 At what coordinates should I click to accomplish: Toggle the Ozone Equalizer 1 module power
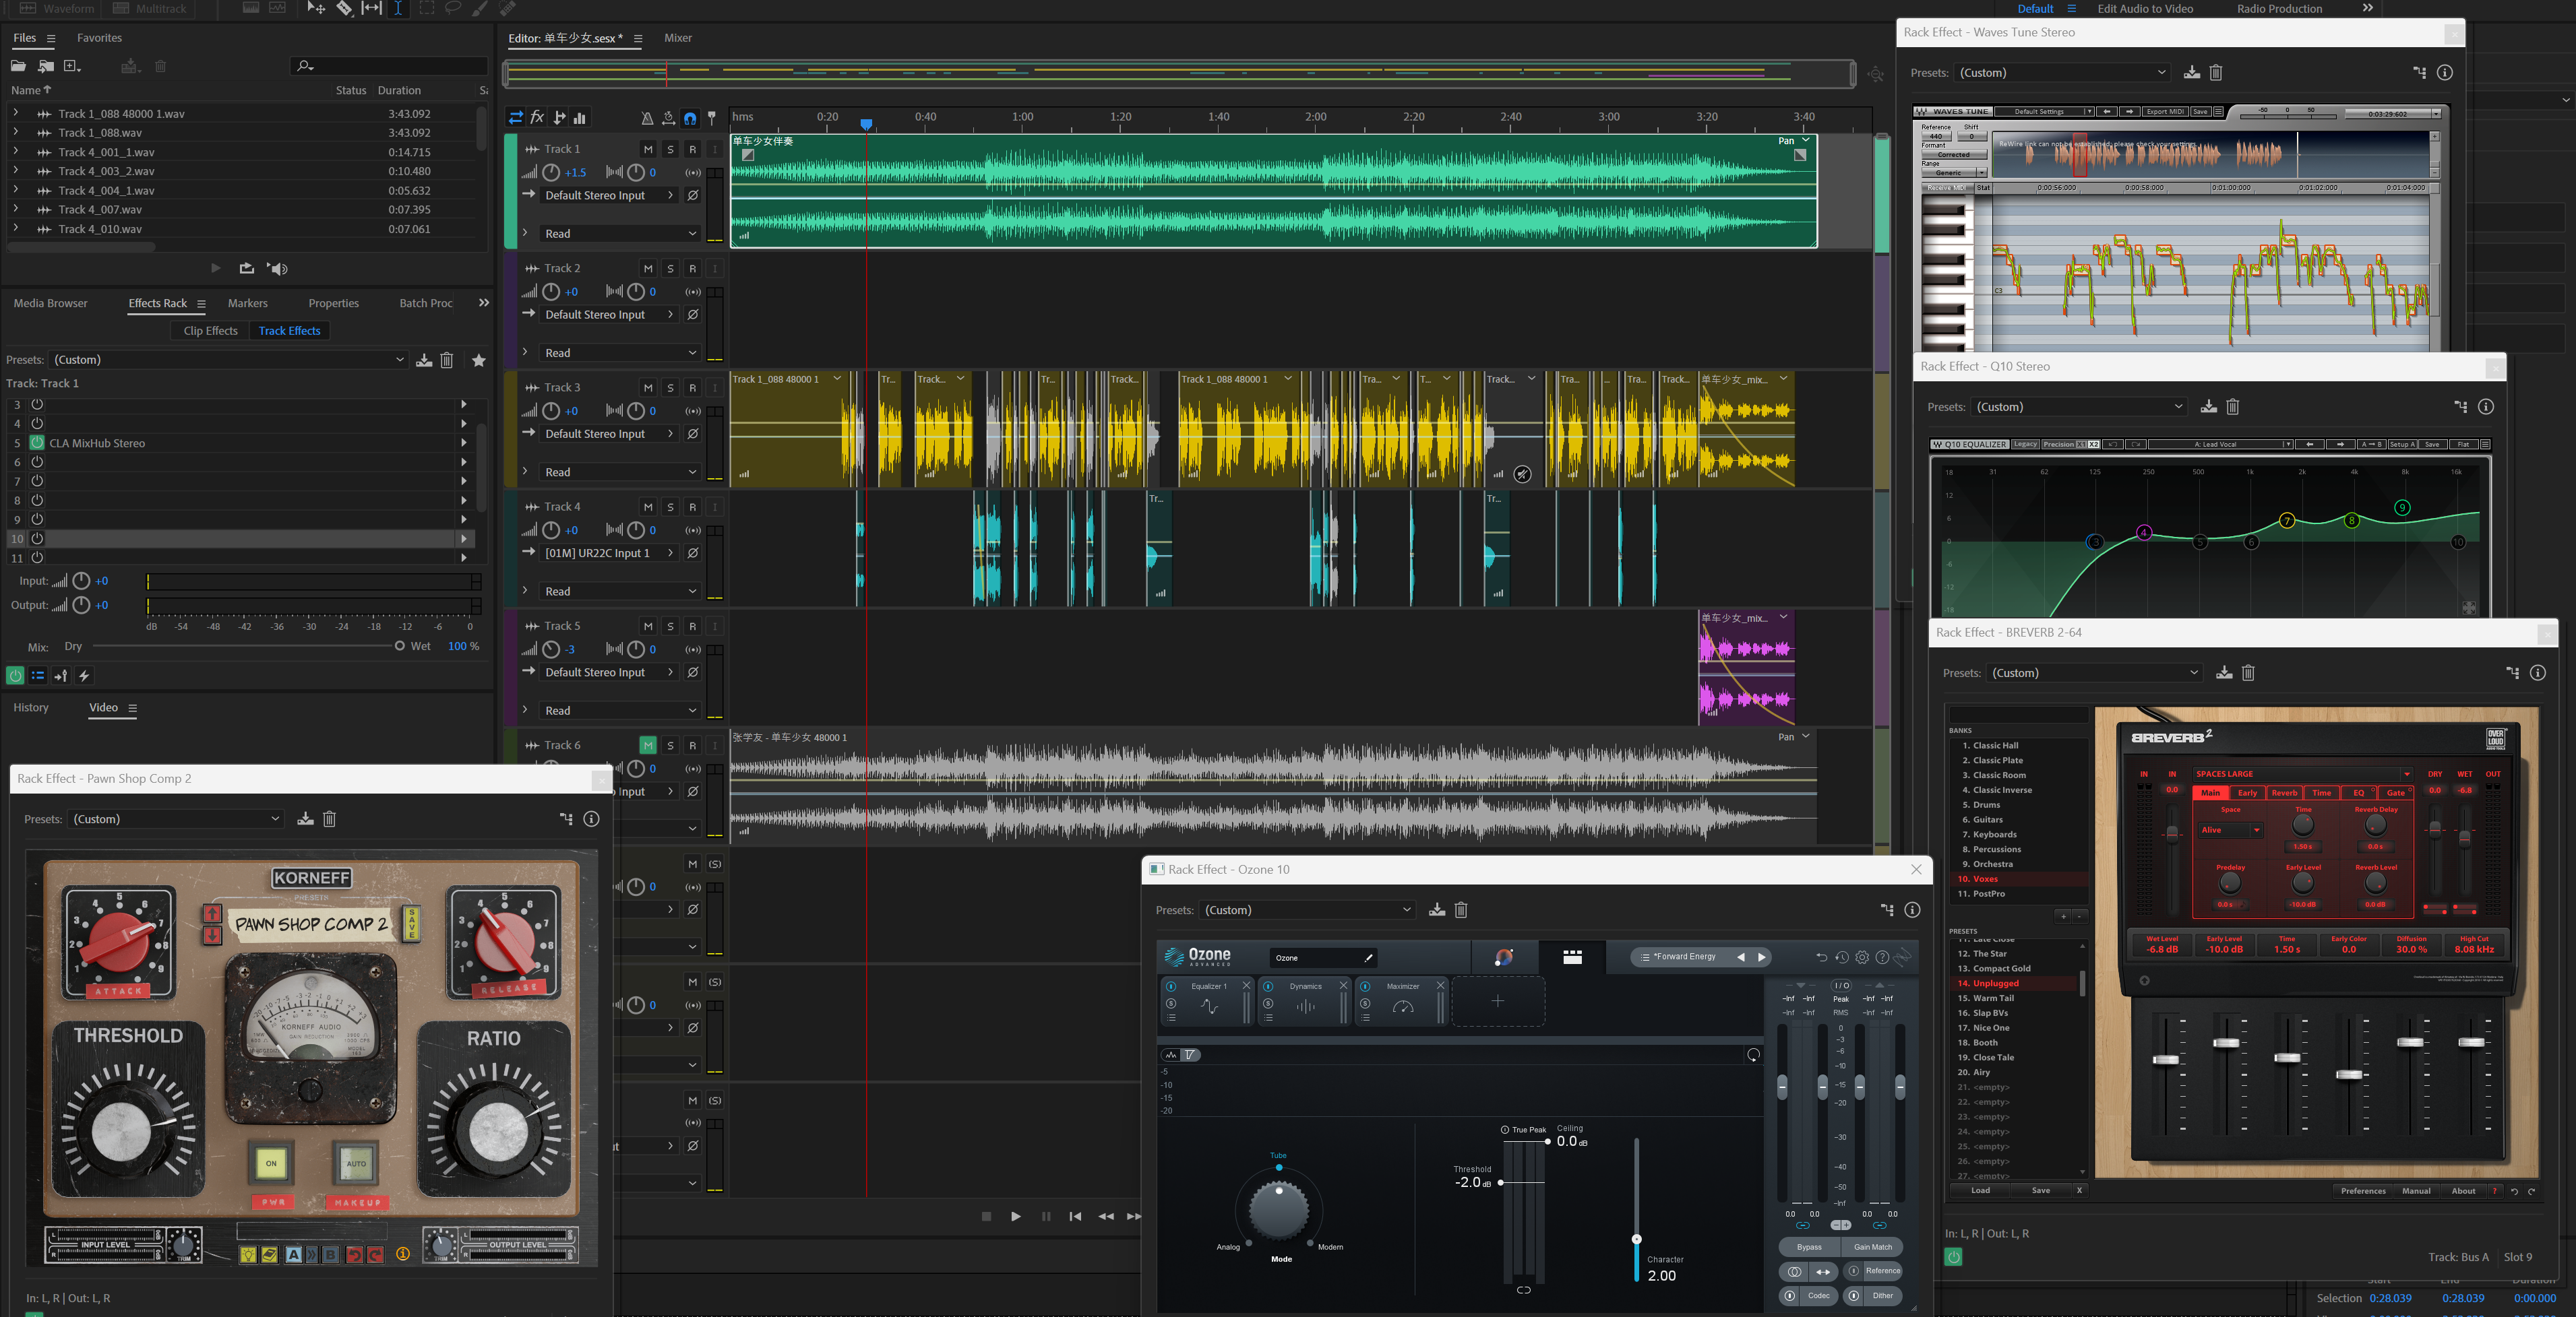[x=1170, y=986]
